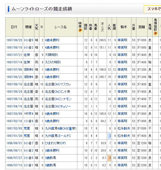Open the 1997/08/23 date link
The width and height of the screenshot is (161, 170).
pos(14,40)
